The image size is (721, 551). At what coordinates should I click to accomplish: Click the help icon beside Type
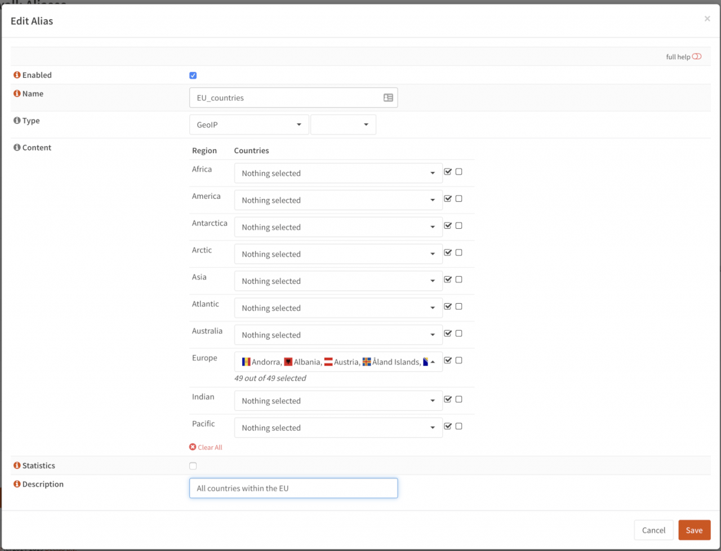pos(17,121)
